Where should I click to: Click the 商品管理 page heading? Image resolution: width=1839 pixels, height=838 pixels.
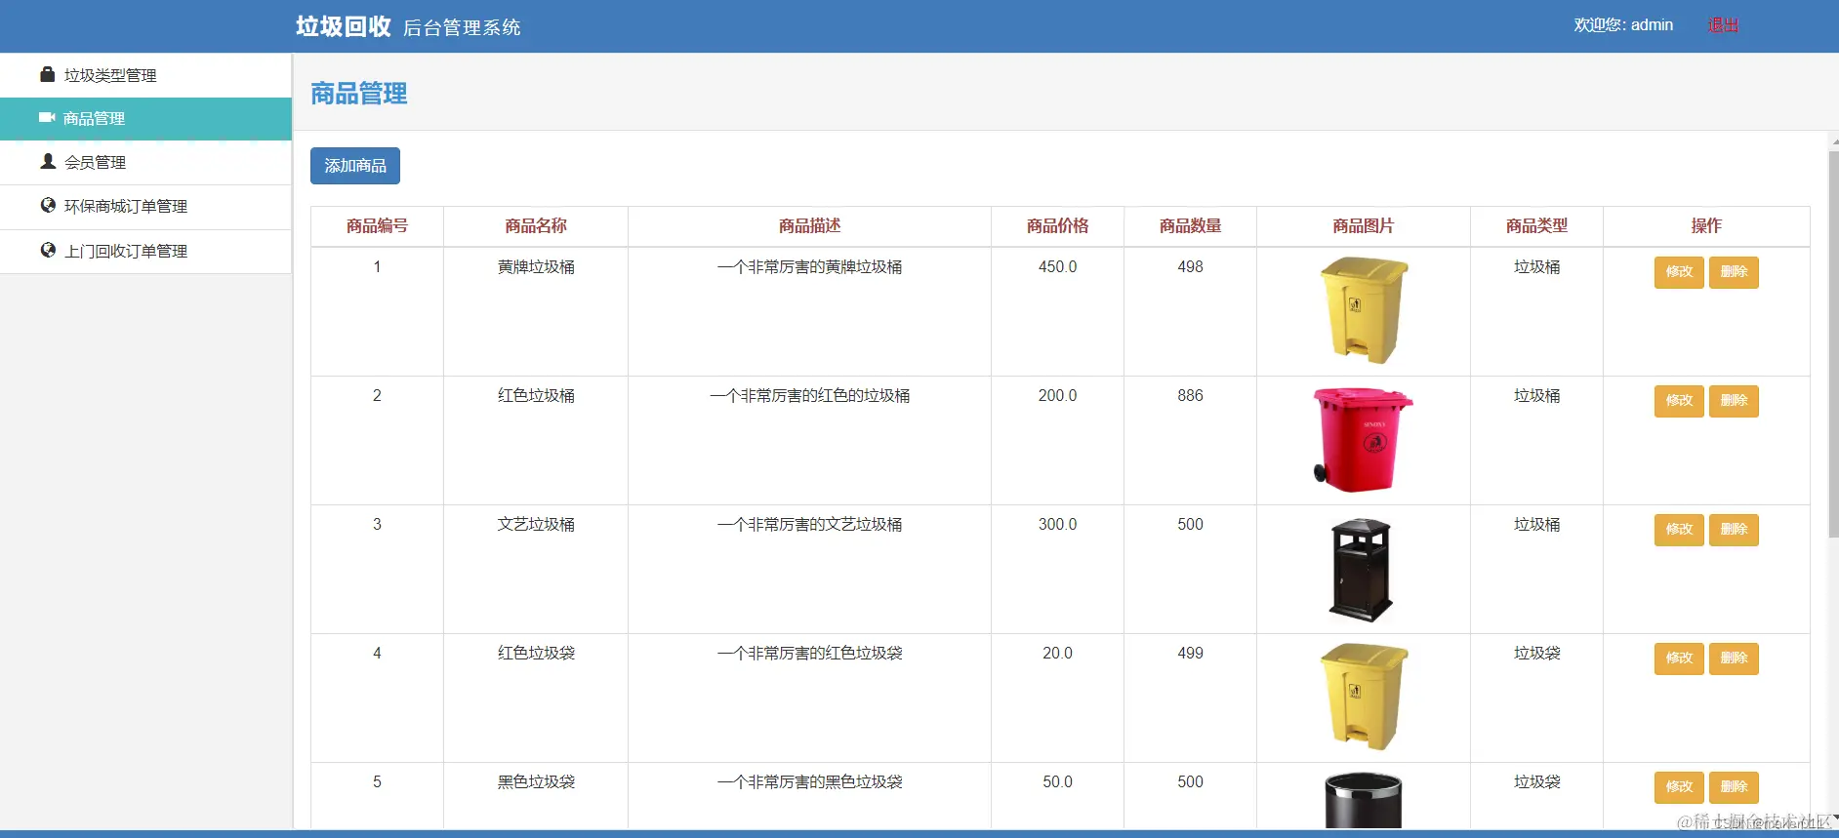pyautogui.click(x=359, y=94)
